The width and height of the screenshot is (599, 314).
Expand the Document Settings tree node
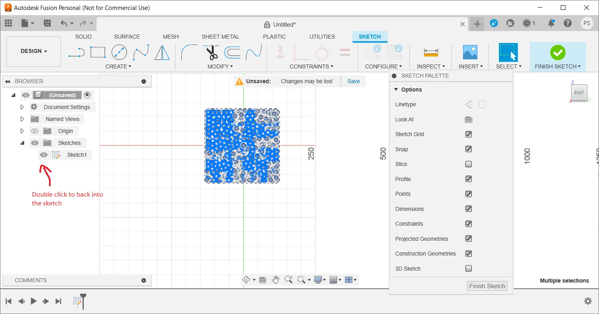[x=22, y=107]
